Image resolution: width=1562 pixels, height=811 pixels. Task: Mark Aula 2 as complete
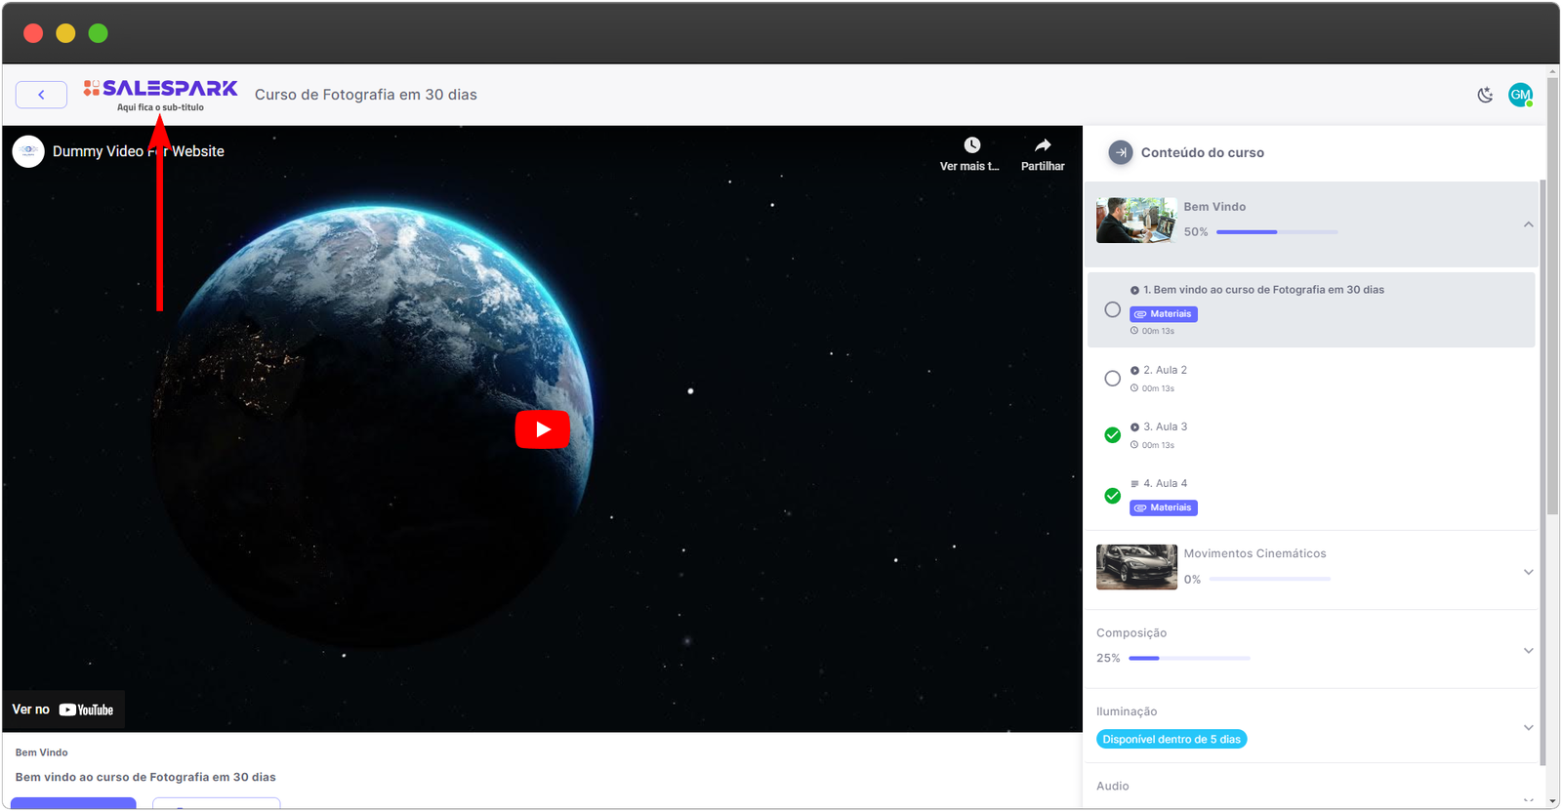click(1112, 379)
